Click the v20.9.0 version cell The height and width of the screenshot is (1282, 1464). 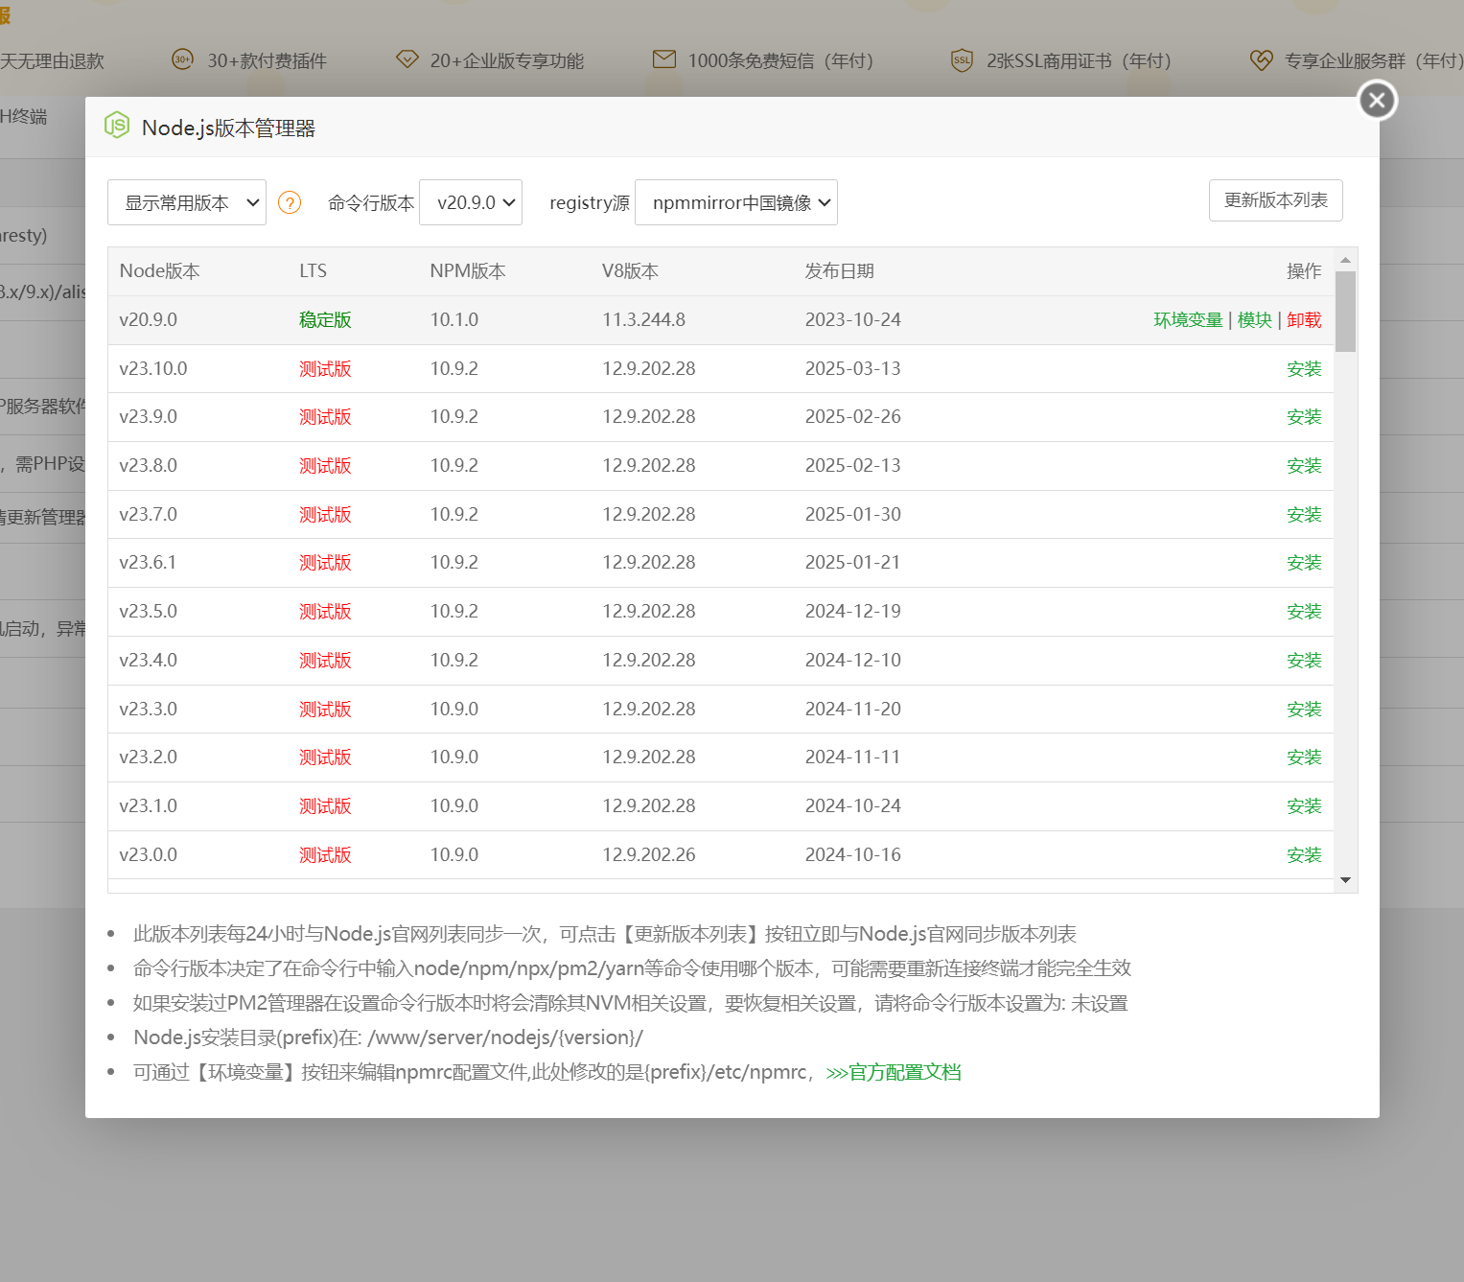[148, 320]
